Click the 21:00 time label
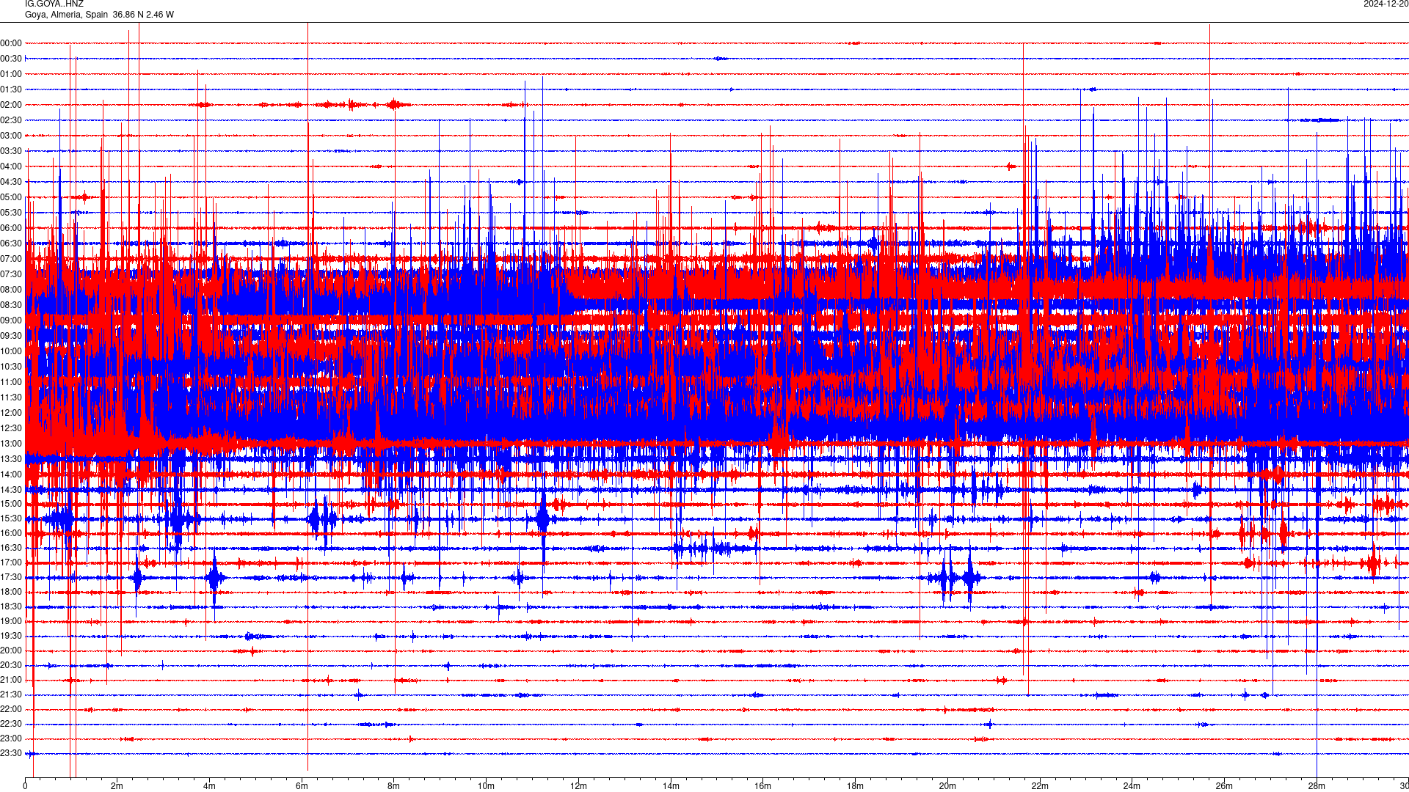 [11, 680]
